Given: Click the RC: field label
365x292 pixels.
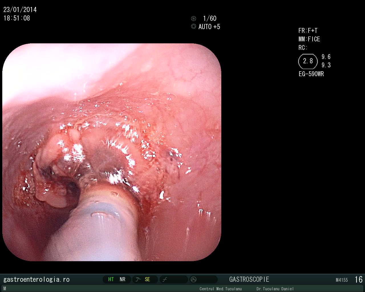Looking at the screenshot, I should pyautogui.click(x=303, y=48).
